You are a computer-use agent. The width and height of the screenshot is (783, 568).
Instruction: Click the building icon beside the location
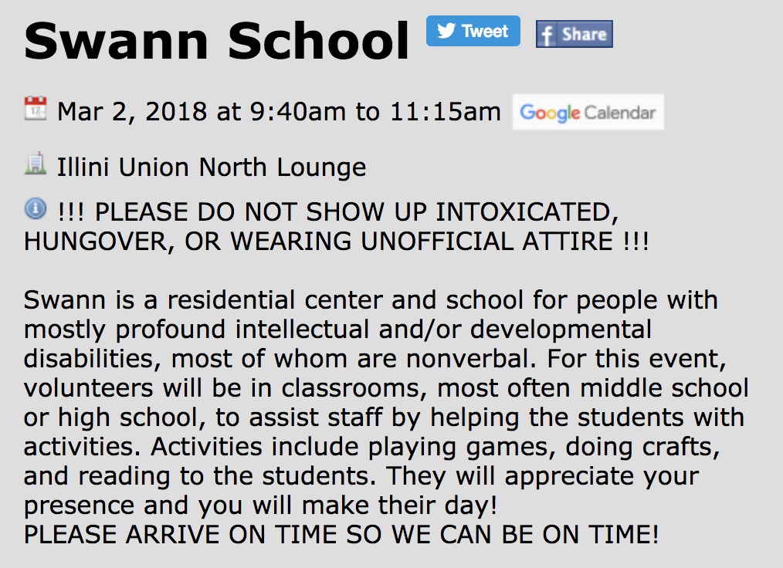(36, 164)
